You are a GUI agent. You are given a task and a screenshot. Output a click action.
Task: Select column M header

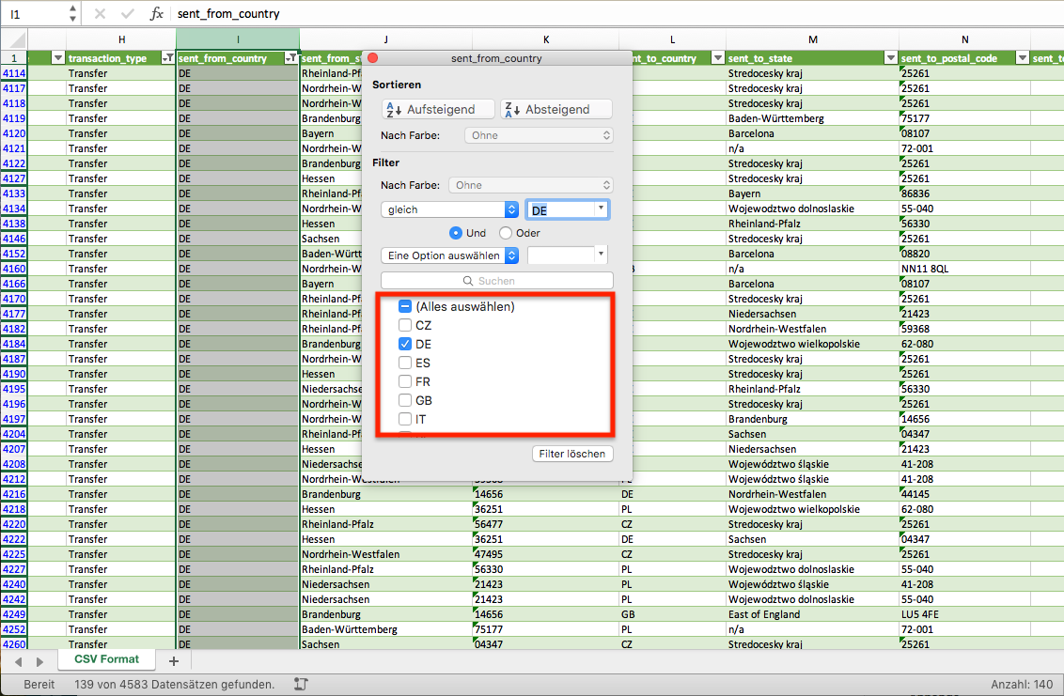pyautogui.click(x=812, y=39)
